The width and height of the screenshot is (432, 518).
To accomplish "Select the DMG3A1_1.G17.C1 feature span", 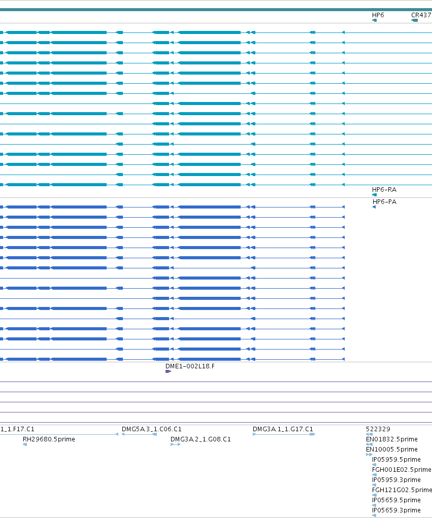I will [x=284, y=434].
